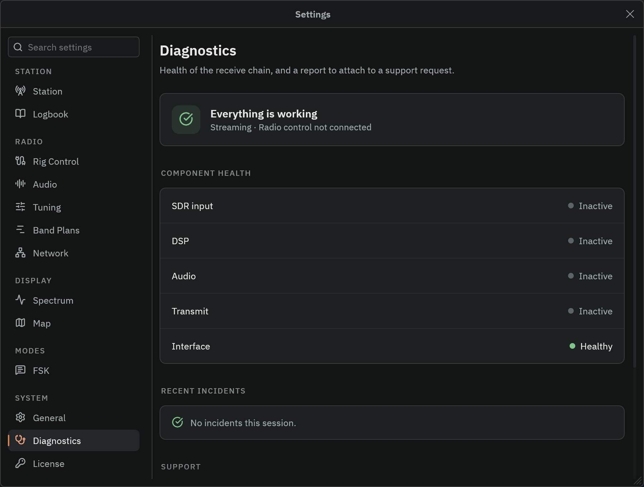
Task: Click the search magnifier icon
Action: [18, 47]
